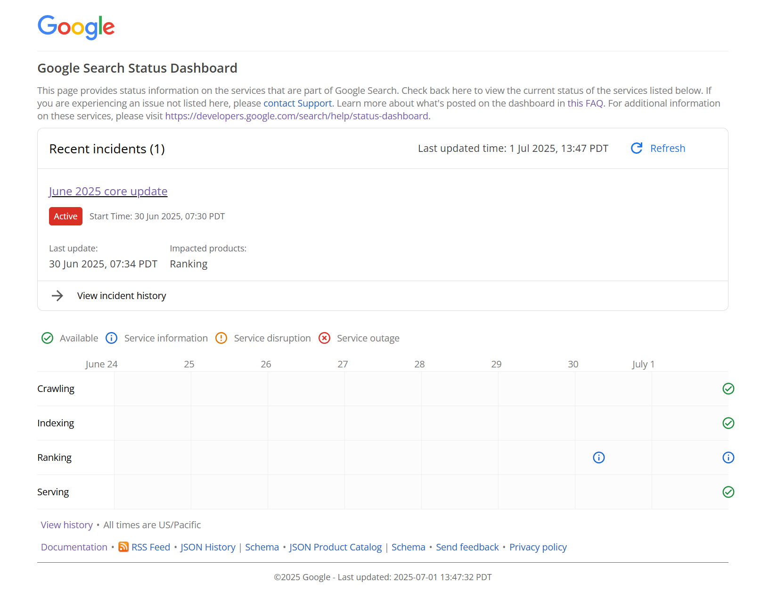This screenshot has width=769, height=591.
Task: Click the green Available legend icon
Action: [x=48, y=338]
